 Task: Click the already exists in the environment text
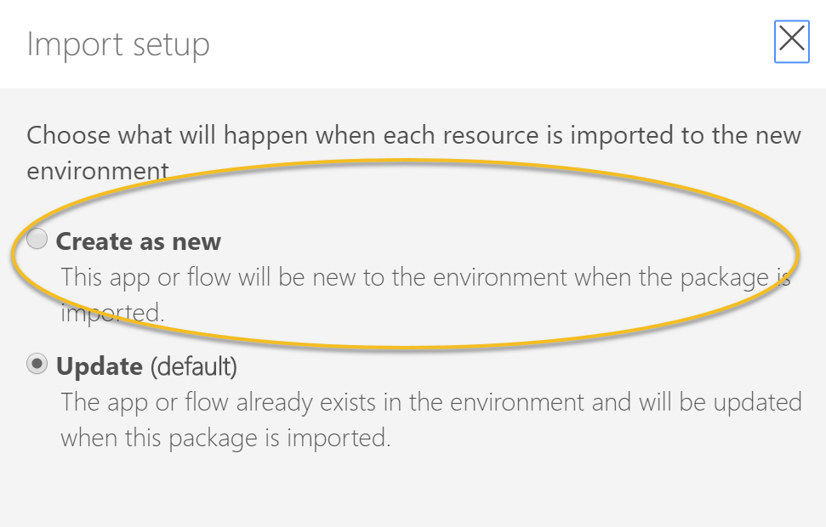pos(410,402)
